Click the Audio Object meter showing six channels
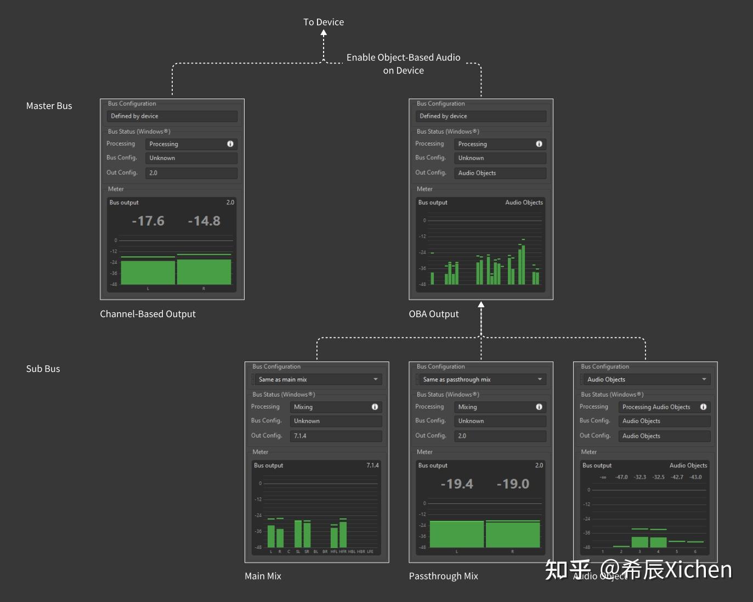 click(x=644, y=508)
